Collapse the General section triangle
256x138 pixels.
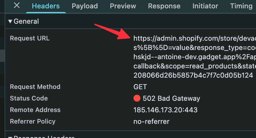(x=10, y=21)
